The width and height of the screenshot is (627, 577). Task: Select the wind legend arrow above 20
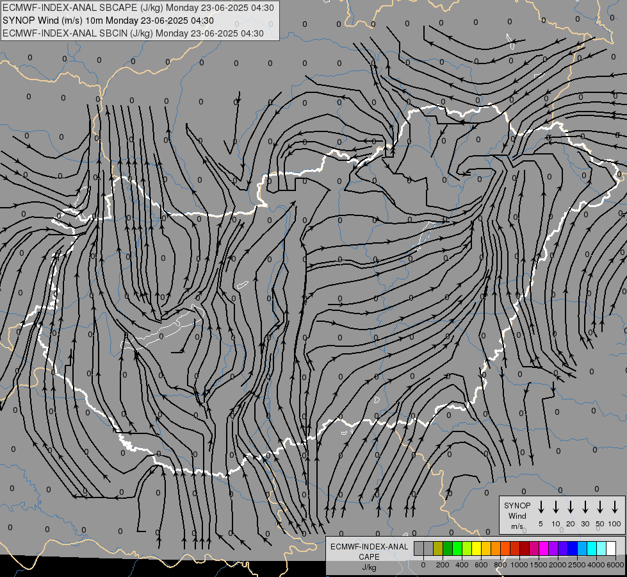[571, 507]
